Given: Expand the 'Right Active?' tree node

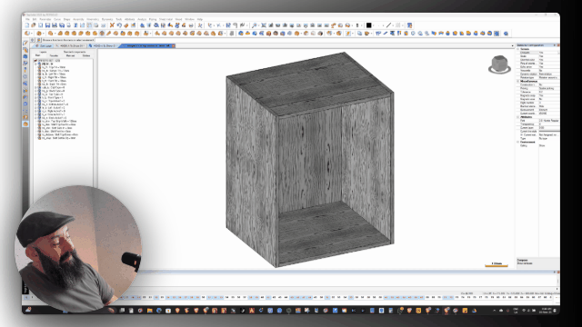Looking at the screenshot, I should pyautogui.click(x=36, y=111).
